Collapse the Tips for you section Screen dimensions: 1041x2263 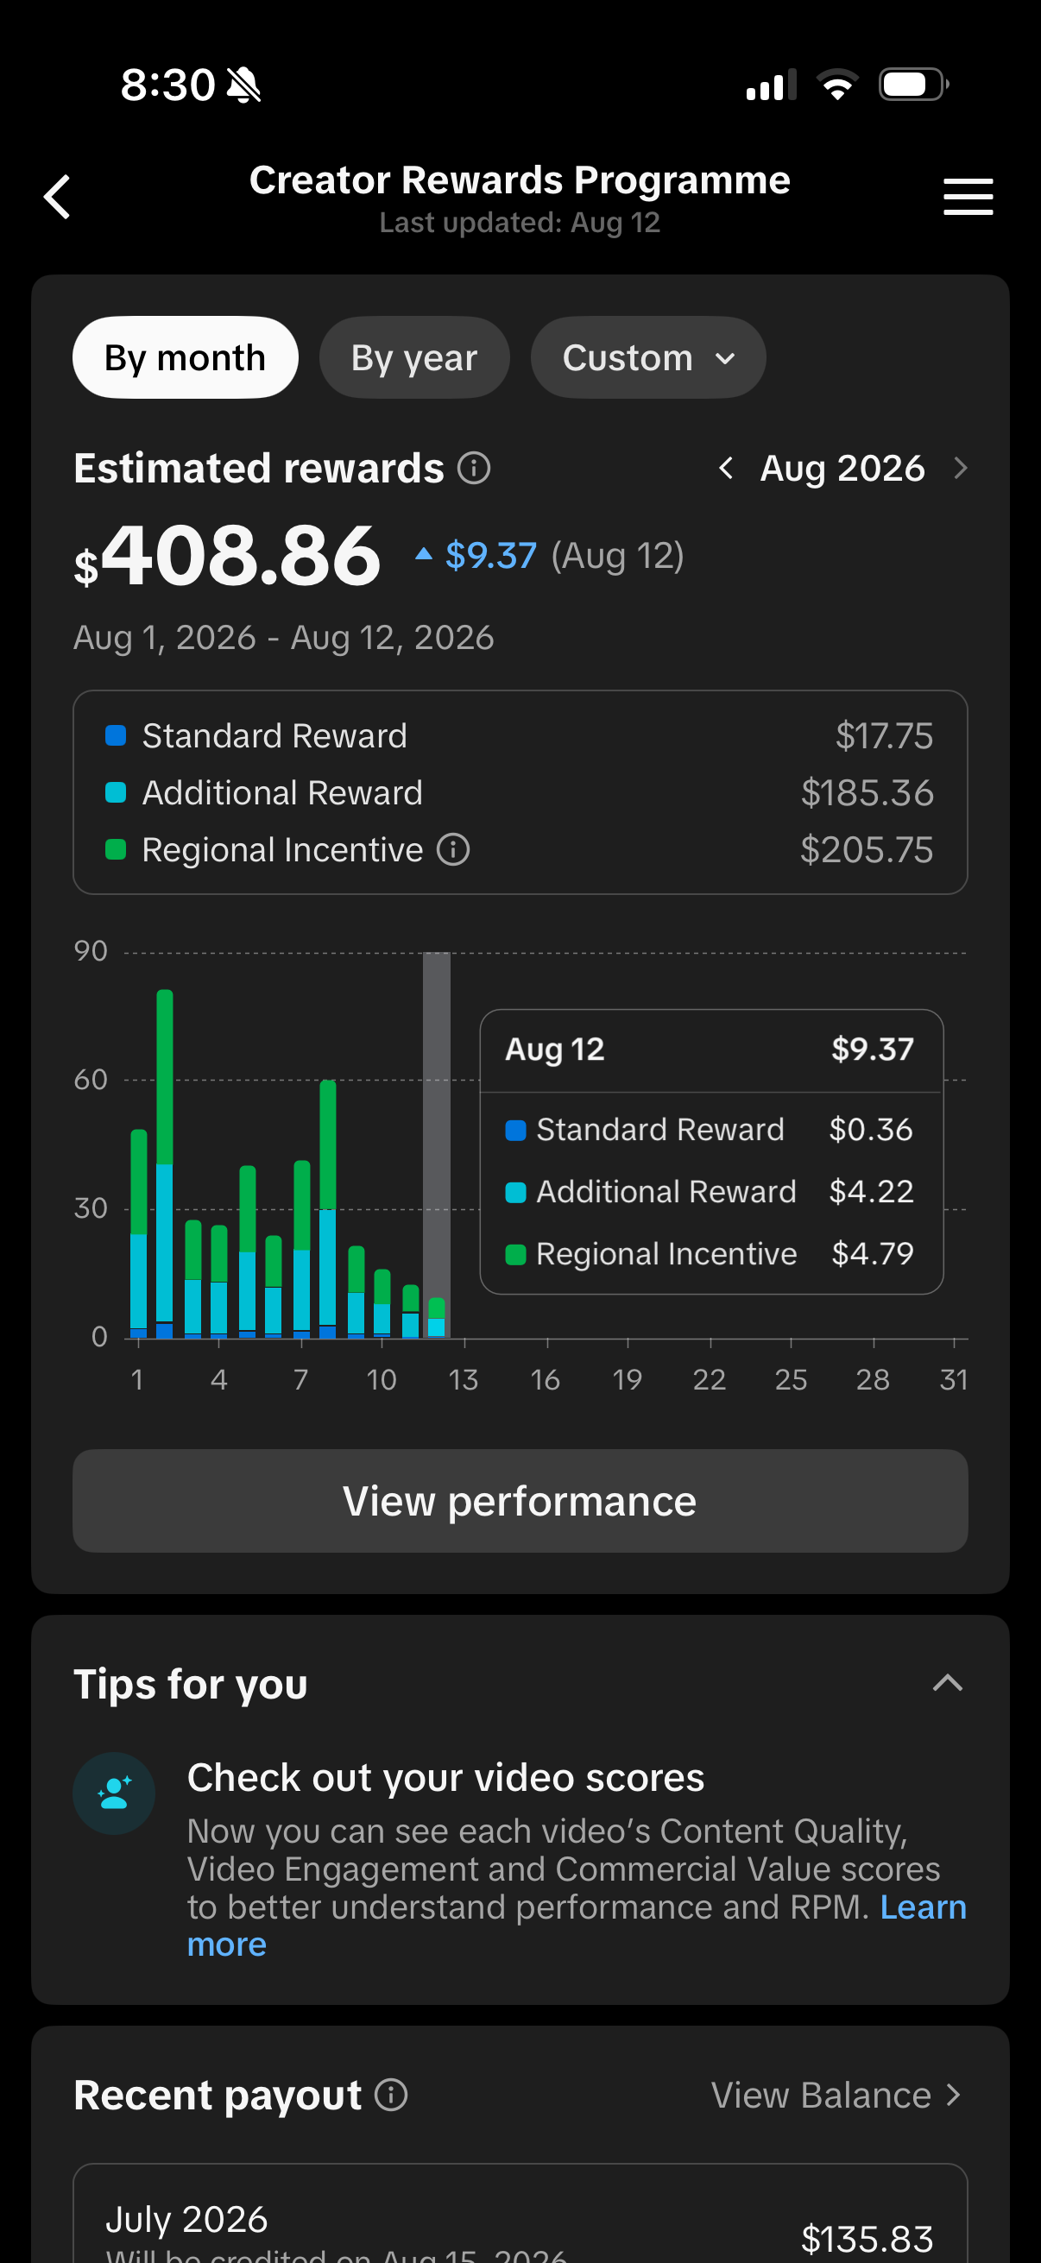pos(947,1683)
